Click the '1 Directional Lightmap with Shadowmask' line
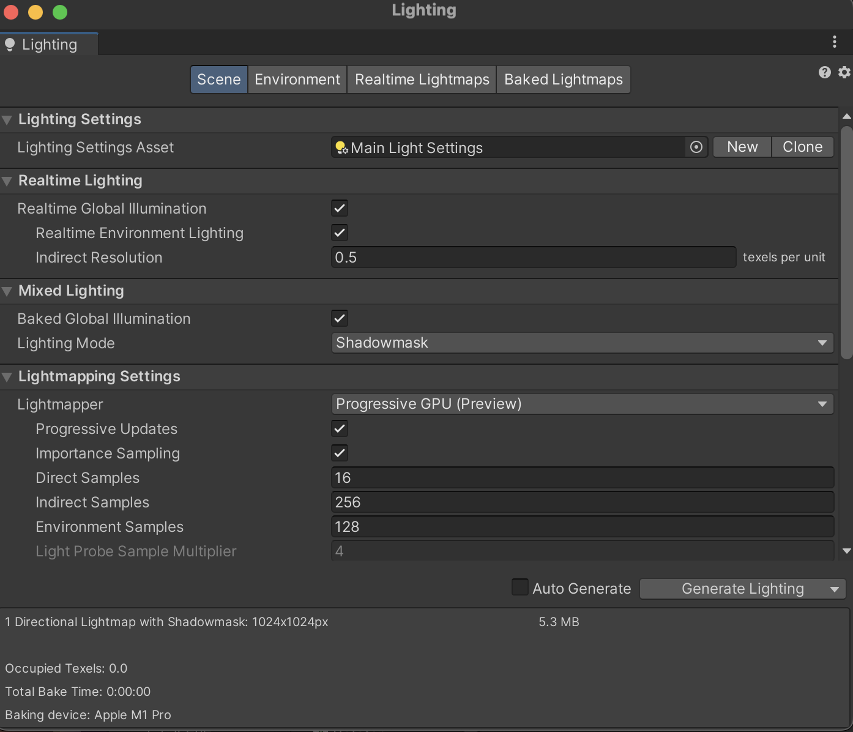Screen dimensions: 853x732 click(x=166, y=622)
